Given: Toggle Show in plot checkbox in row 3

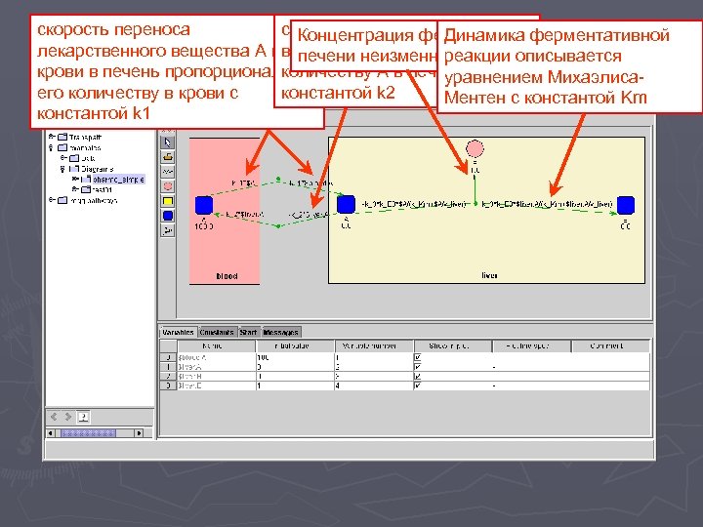Looking at the screenshot, I should coord(418,385).
